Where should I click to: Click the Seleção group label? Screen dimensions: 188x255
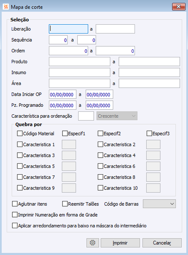pyautogui.click(x=20, y=20)
